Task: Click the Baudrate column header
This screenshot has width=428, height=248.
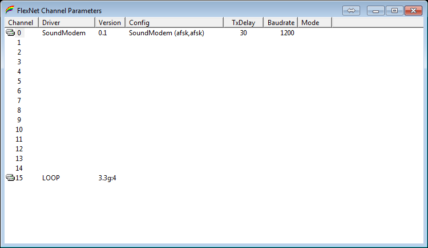Action: coord(281,23)
